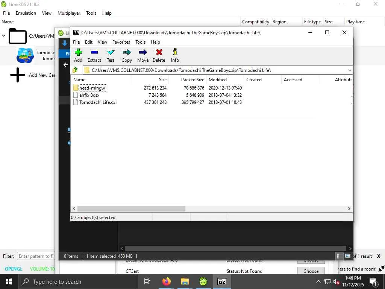
Task: Click the taskbar search box
Action: tap(78, 281)
